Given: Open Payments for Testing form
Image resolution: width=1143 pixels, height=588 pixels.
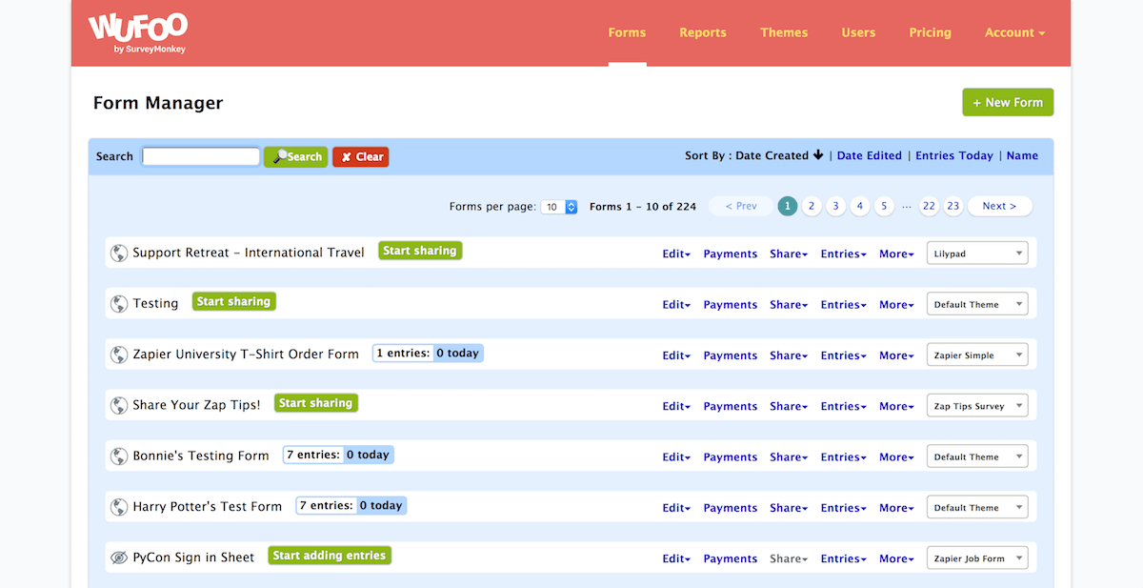Looking at the screenshot, I should coord(731,305).
